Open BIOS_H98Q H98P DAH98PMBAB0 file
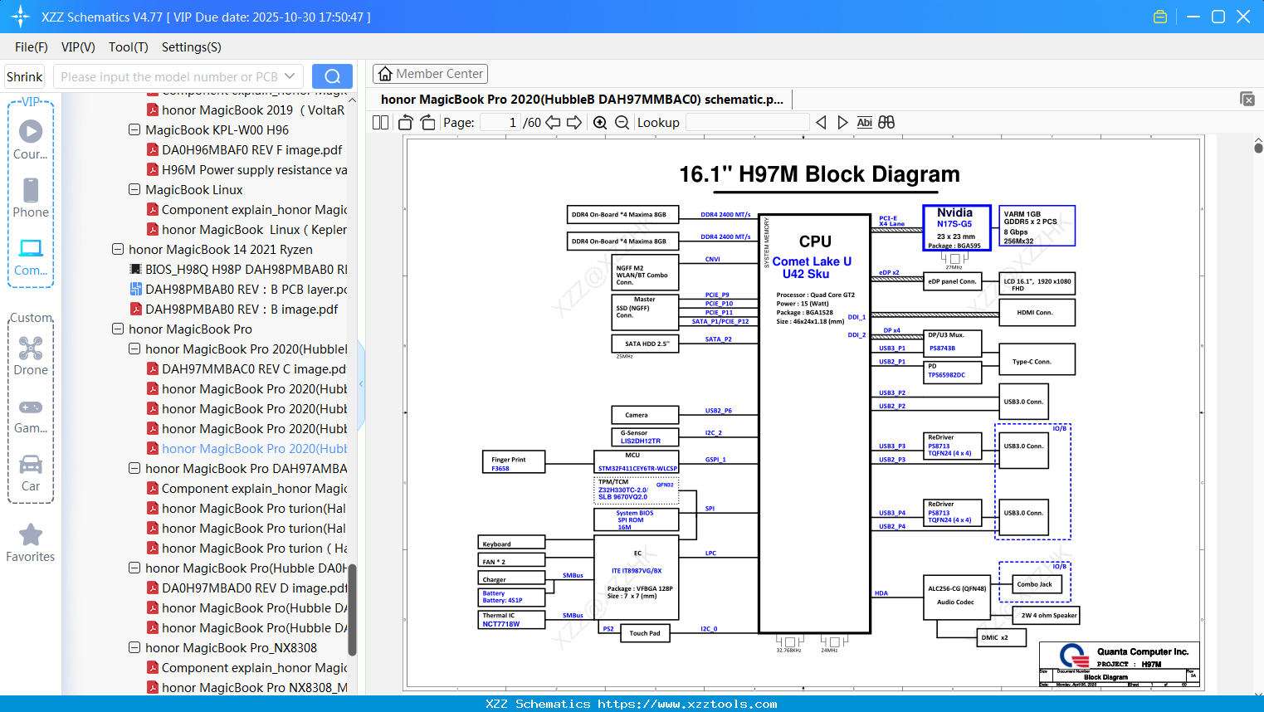 coord(246,269)
